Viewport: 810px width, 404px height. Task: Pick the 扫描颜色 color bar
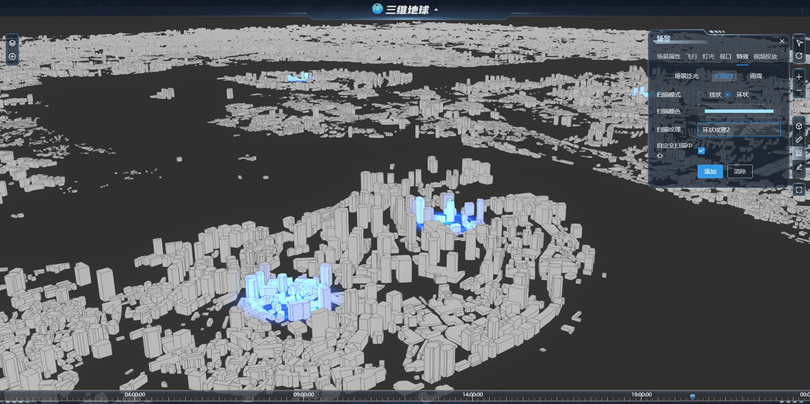739,110
